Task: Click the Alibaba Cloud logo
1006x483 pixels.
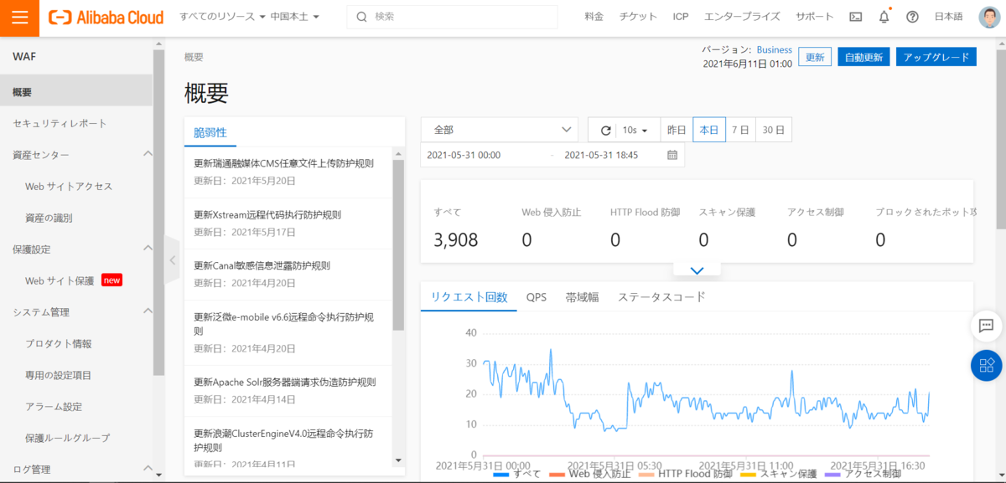Action: click(x=106, y=17)
